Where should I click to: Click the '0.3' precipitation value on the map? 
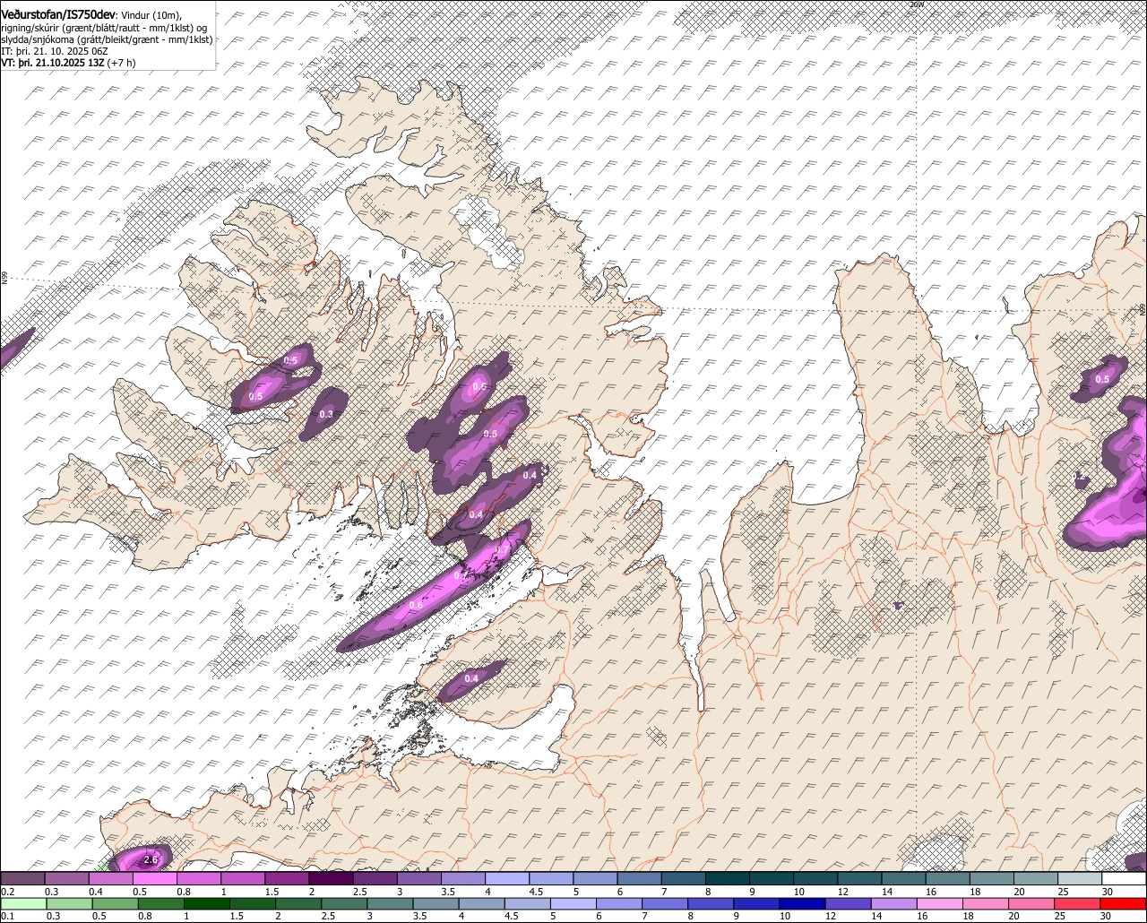326,414
